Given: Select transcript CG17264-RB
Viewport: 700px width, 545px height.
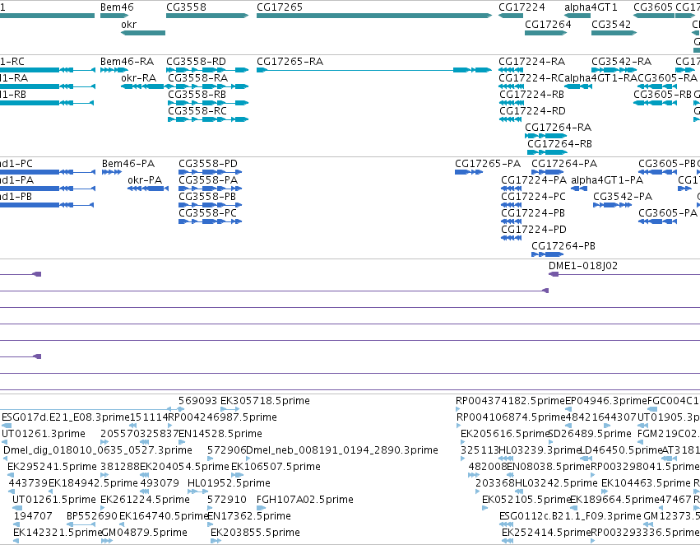Looking at the screenshot, I should 547,152.
